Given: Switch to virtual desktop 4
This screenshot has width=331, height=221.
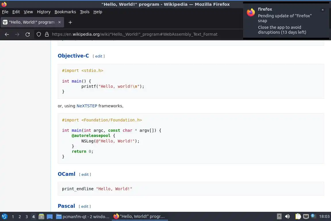Looking at the screenshot, I should (x=33, y=217).
